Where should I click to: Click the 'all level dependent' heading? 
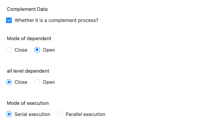pyautogui.click(x=28, y=71)
